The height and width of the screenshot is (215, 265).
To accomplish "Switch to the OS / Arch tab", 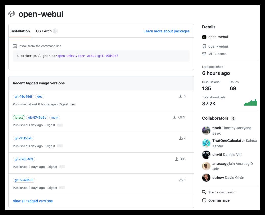I will pos(47,31).
